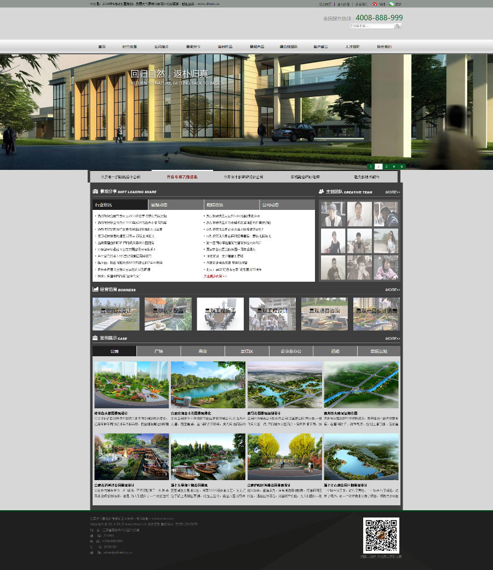
Task: Open the 案例作品 navigation menu item
Action: (225, 47)
